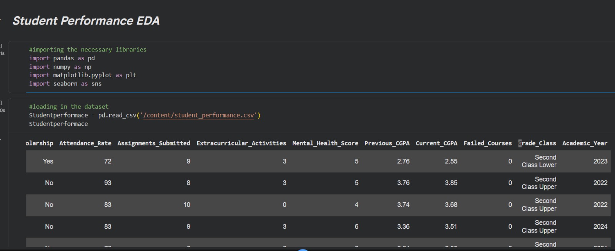Screen dimensions: 615x251
Task: Click Current_CGPA value 3.51
Action: tap(451, 227)
